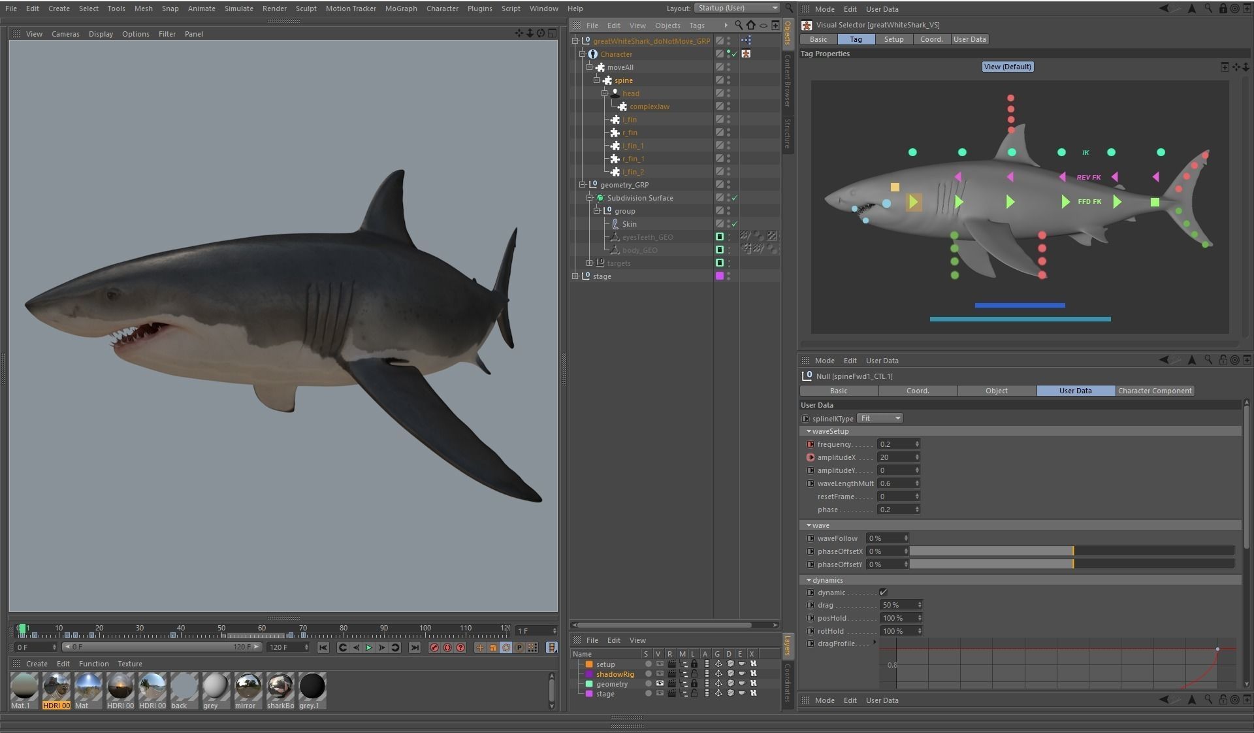The image size is (1254, 733).
Task: Click the lock icon in top Attribute Manager
Action: point(1223,8)
